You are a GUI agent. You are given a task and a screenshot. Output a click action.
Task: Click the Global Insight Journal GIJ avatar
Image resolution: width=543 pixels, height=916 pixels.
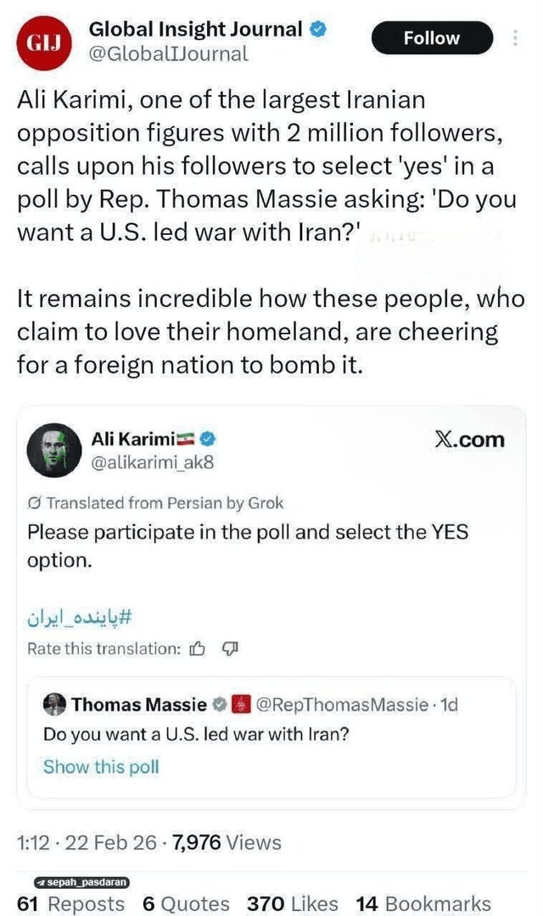click(44, 42)
